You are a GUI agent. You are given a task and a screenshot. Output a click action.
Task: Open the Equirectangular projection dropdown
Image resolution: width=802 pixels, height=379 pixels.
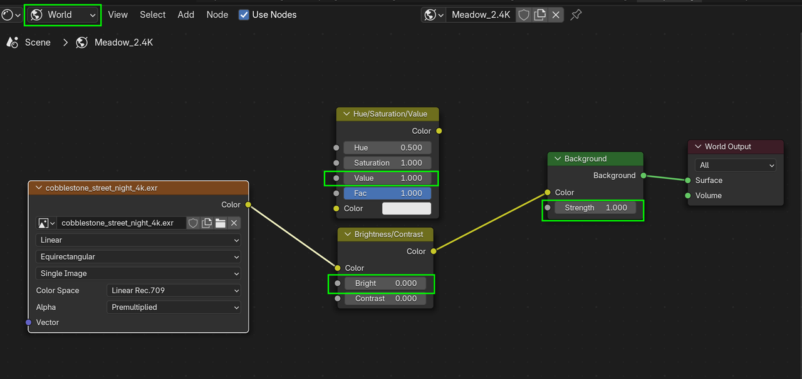[138, 256]
